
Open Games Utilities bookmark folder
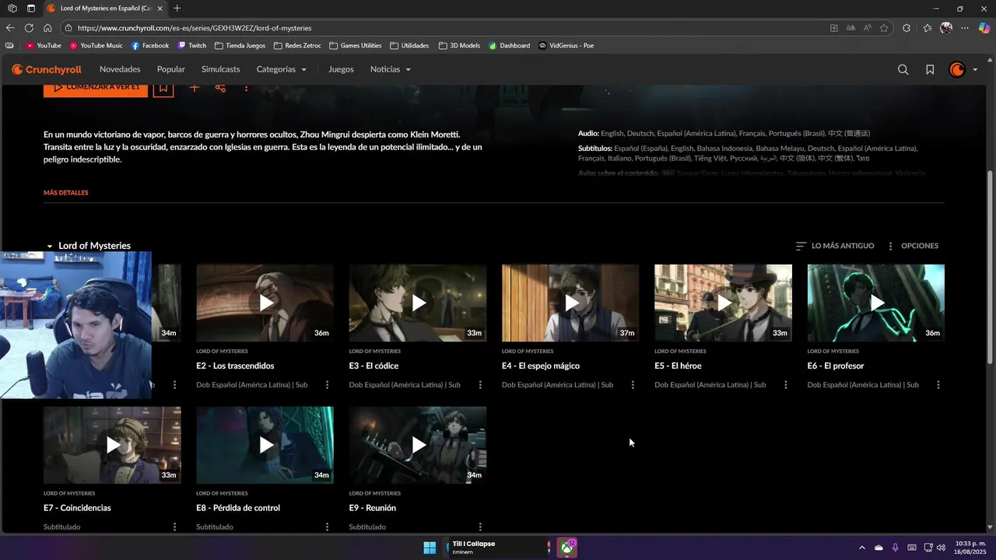pos(356,46)
